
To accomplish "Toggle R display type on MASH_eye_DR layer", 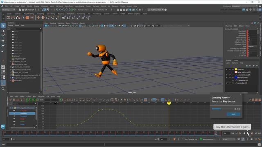I will point(233,78).
